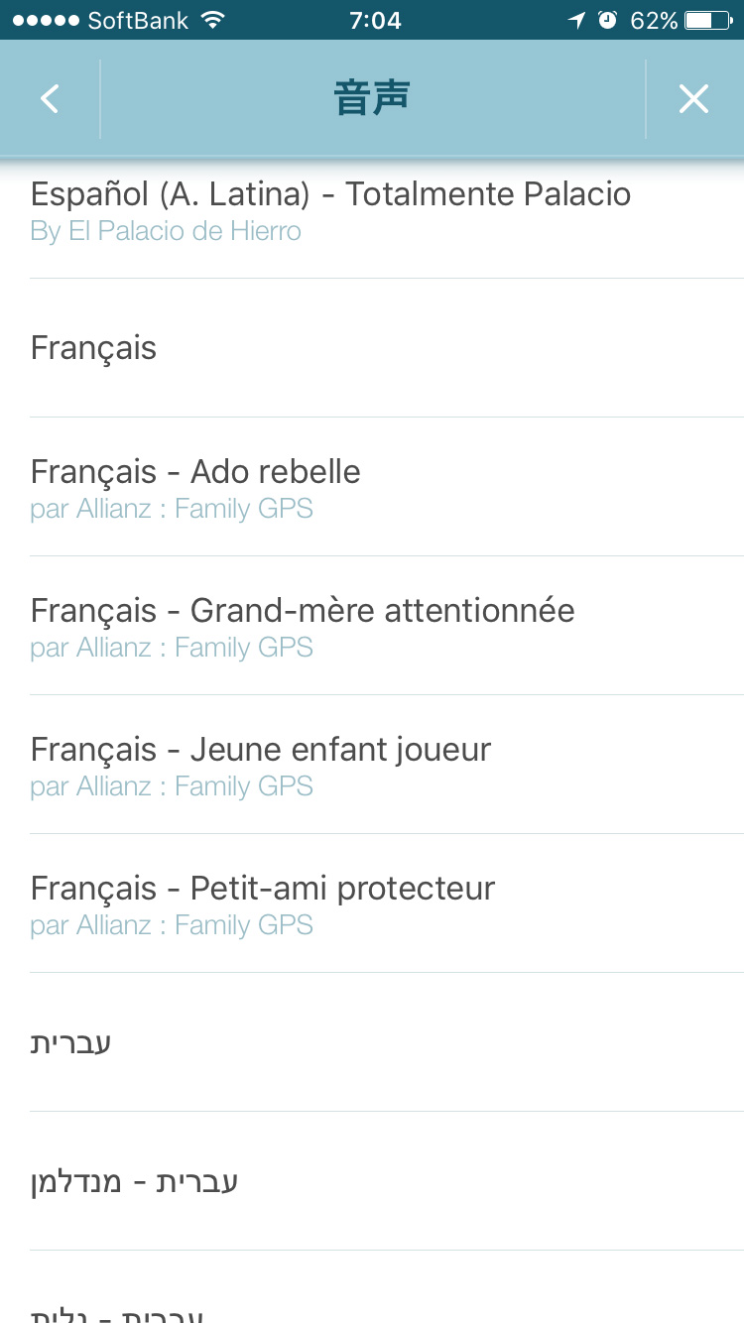
Task: Tap the 7:04 clock in status bar
Action: [375, 20]
